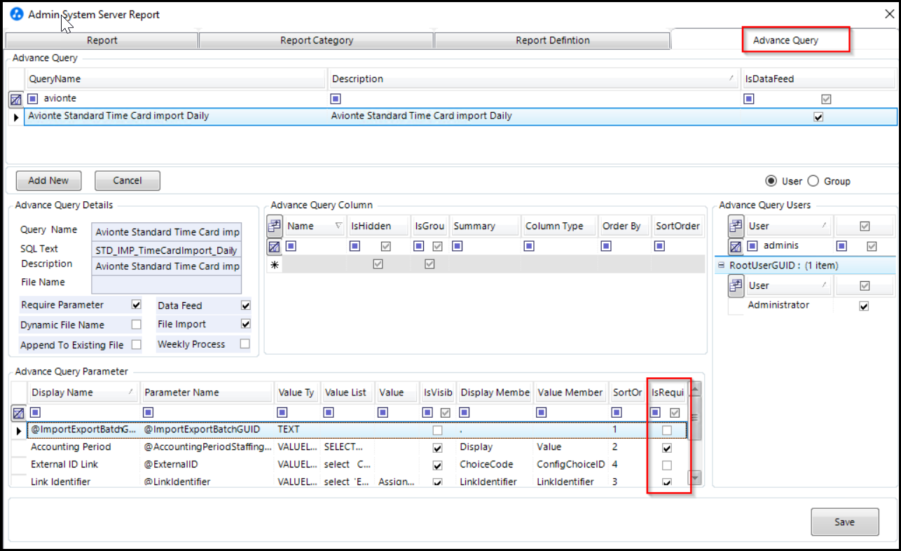Image resolution: width=901 pixels, height=551 pixels.
Task: Check IsRequired for the External ID Link parameter
Action: (x=667, y=465)
